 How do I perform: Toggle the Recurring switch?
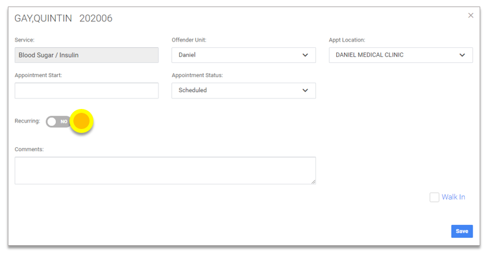click(x=58, y=121)
